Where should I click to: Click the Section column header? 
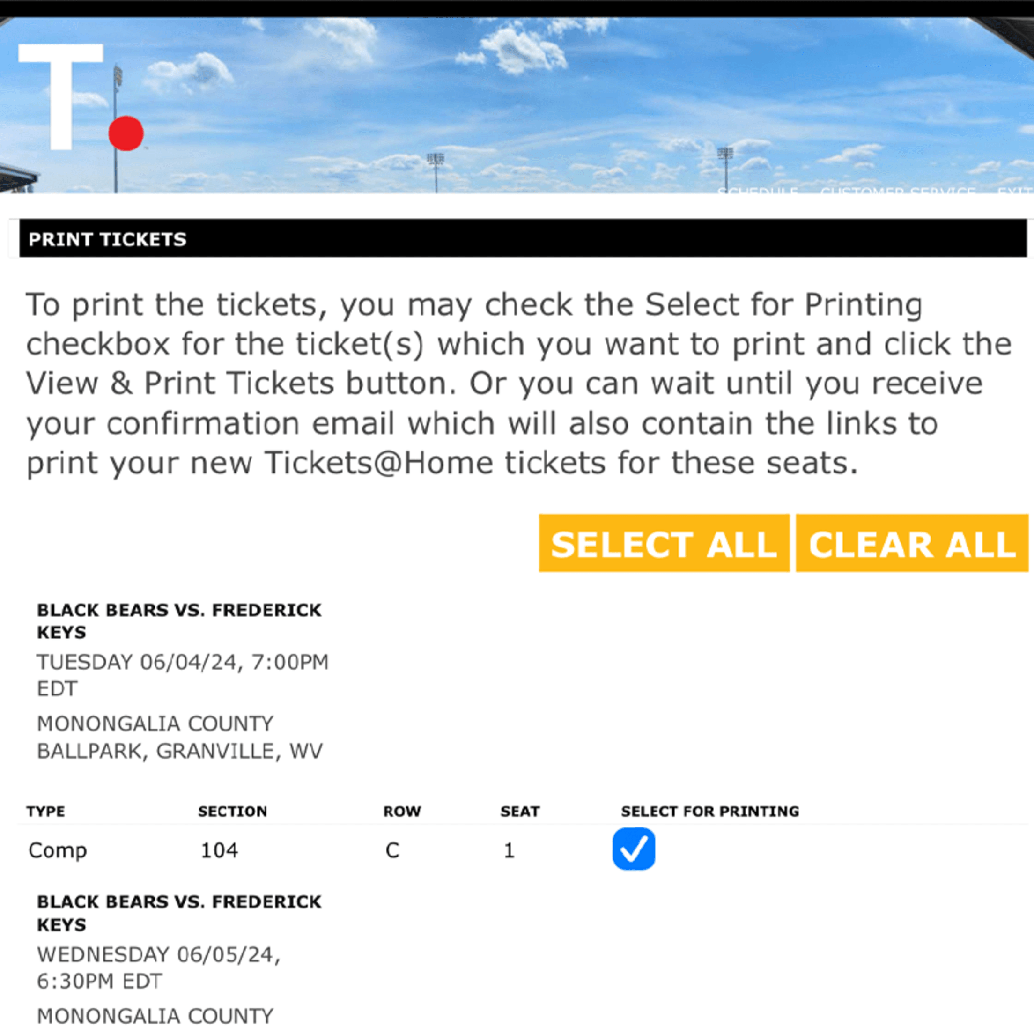tap(232, 812)
